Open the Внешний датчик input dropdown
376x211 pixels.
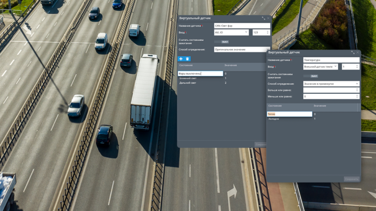coord(321,66)
